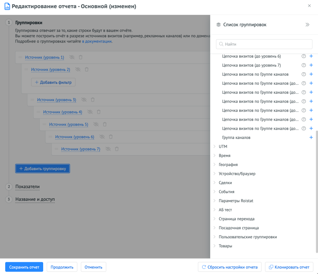The width and height of the screenshot is (318, 274).
Task: Click the layers icon beside Список группировок
Action: coord(218,25)
